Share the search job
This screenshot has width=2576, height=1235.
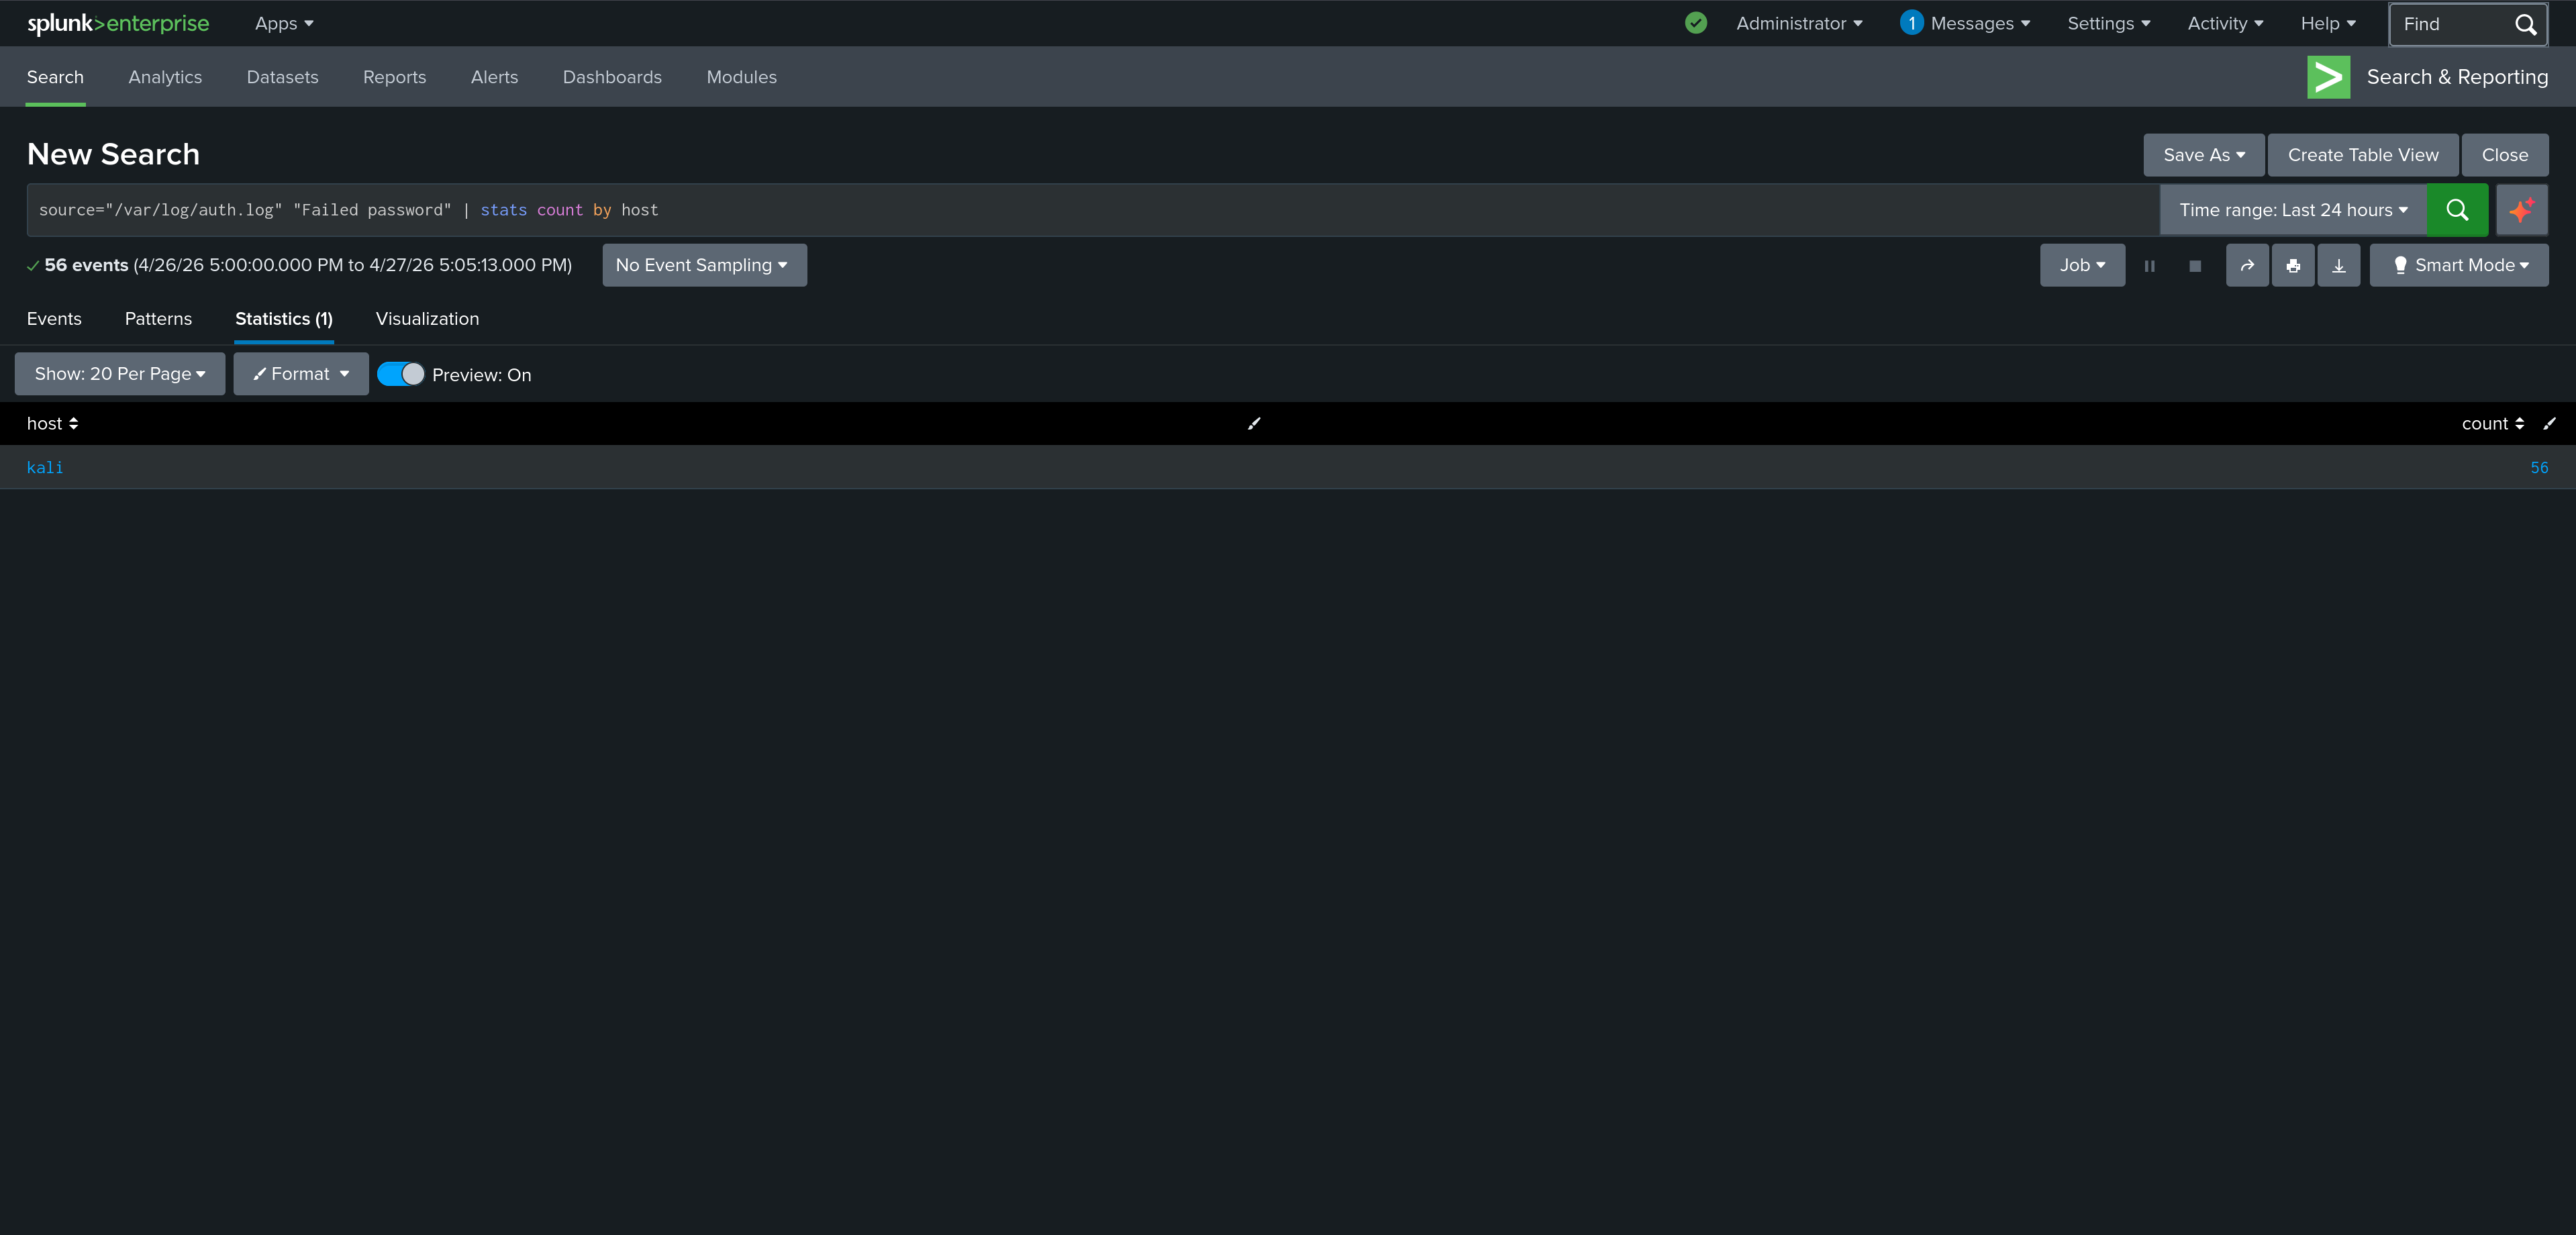click(2247, 265)
